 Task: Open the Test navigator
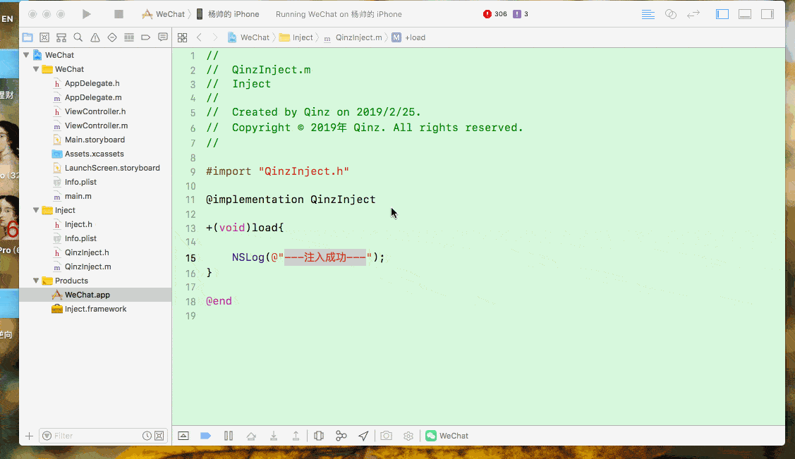coord(112,37)
